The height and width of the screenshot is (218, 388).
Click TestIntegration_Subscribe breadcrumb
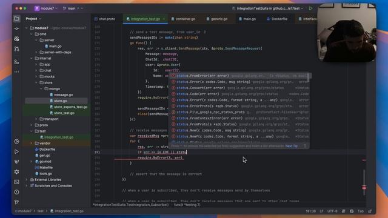click(x=131, y=205)
